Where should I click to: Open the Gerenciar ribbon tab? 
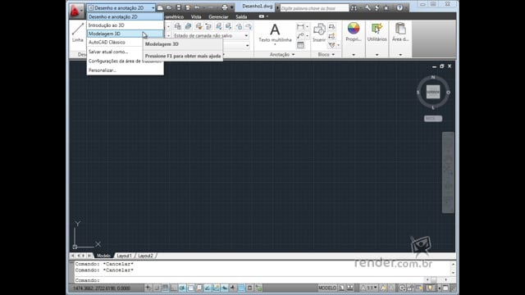click(218, 16)
